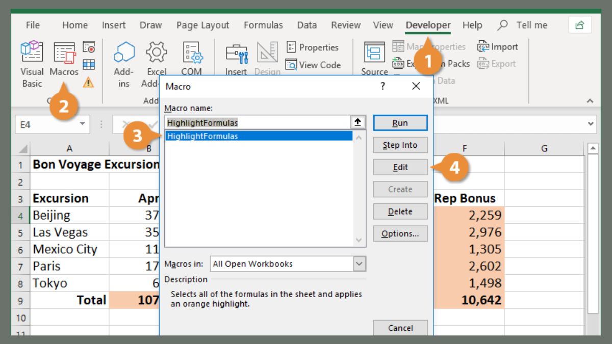Image resolution: width=612 pixels, height=344 pixels.
Task: Open macro Options
Action: [x=400, y=233]
